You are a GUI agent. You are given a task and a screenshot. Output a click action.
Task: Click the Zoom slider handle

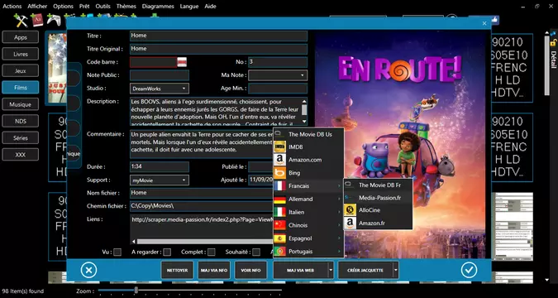(136, 291)
